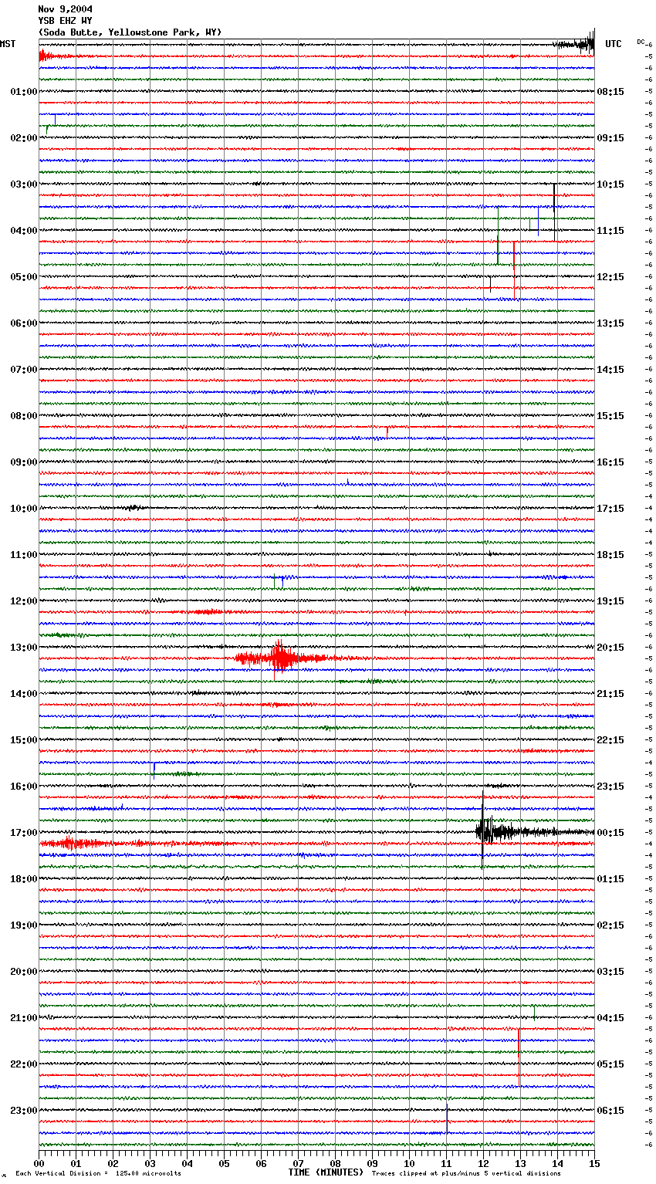Click the 'UTC' column header
Viewport: 656px width, 1184px height.
point(614,44)
